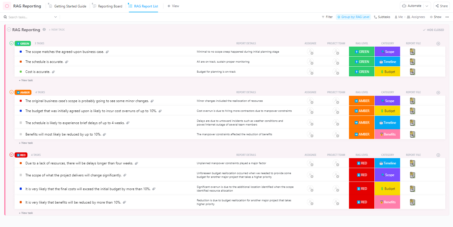Toggle status of 'The scope matches the agreed-upon business case'
The width and height of the screenshot is (453, 227).
(21, 52)
